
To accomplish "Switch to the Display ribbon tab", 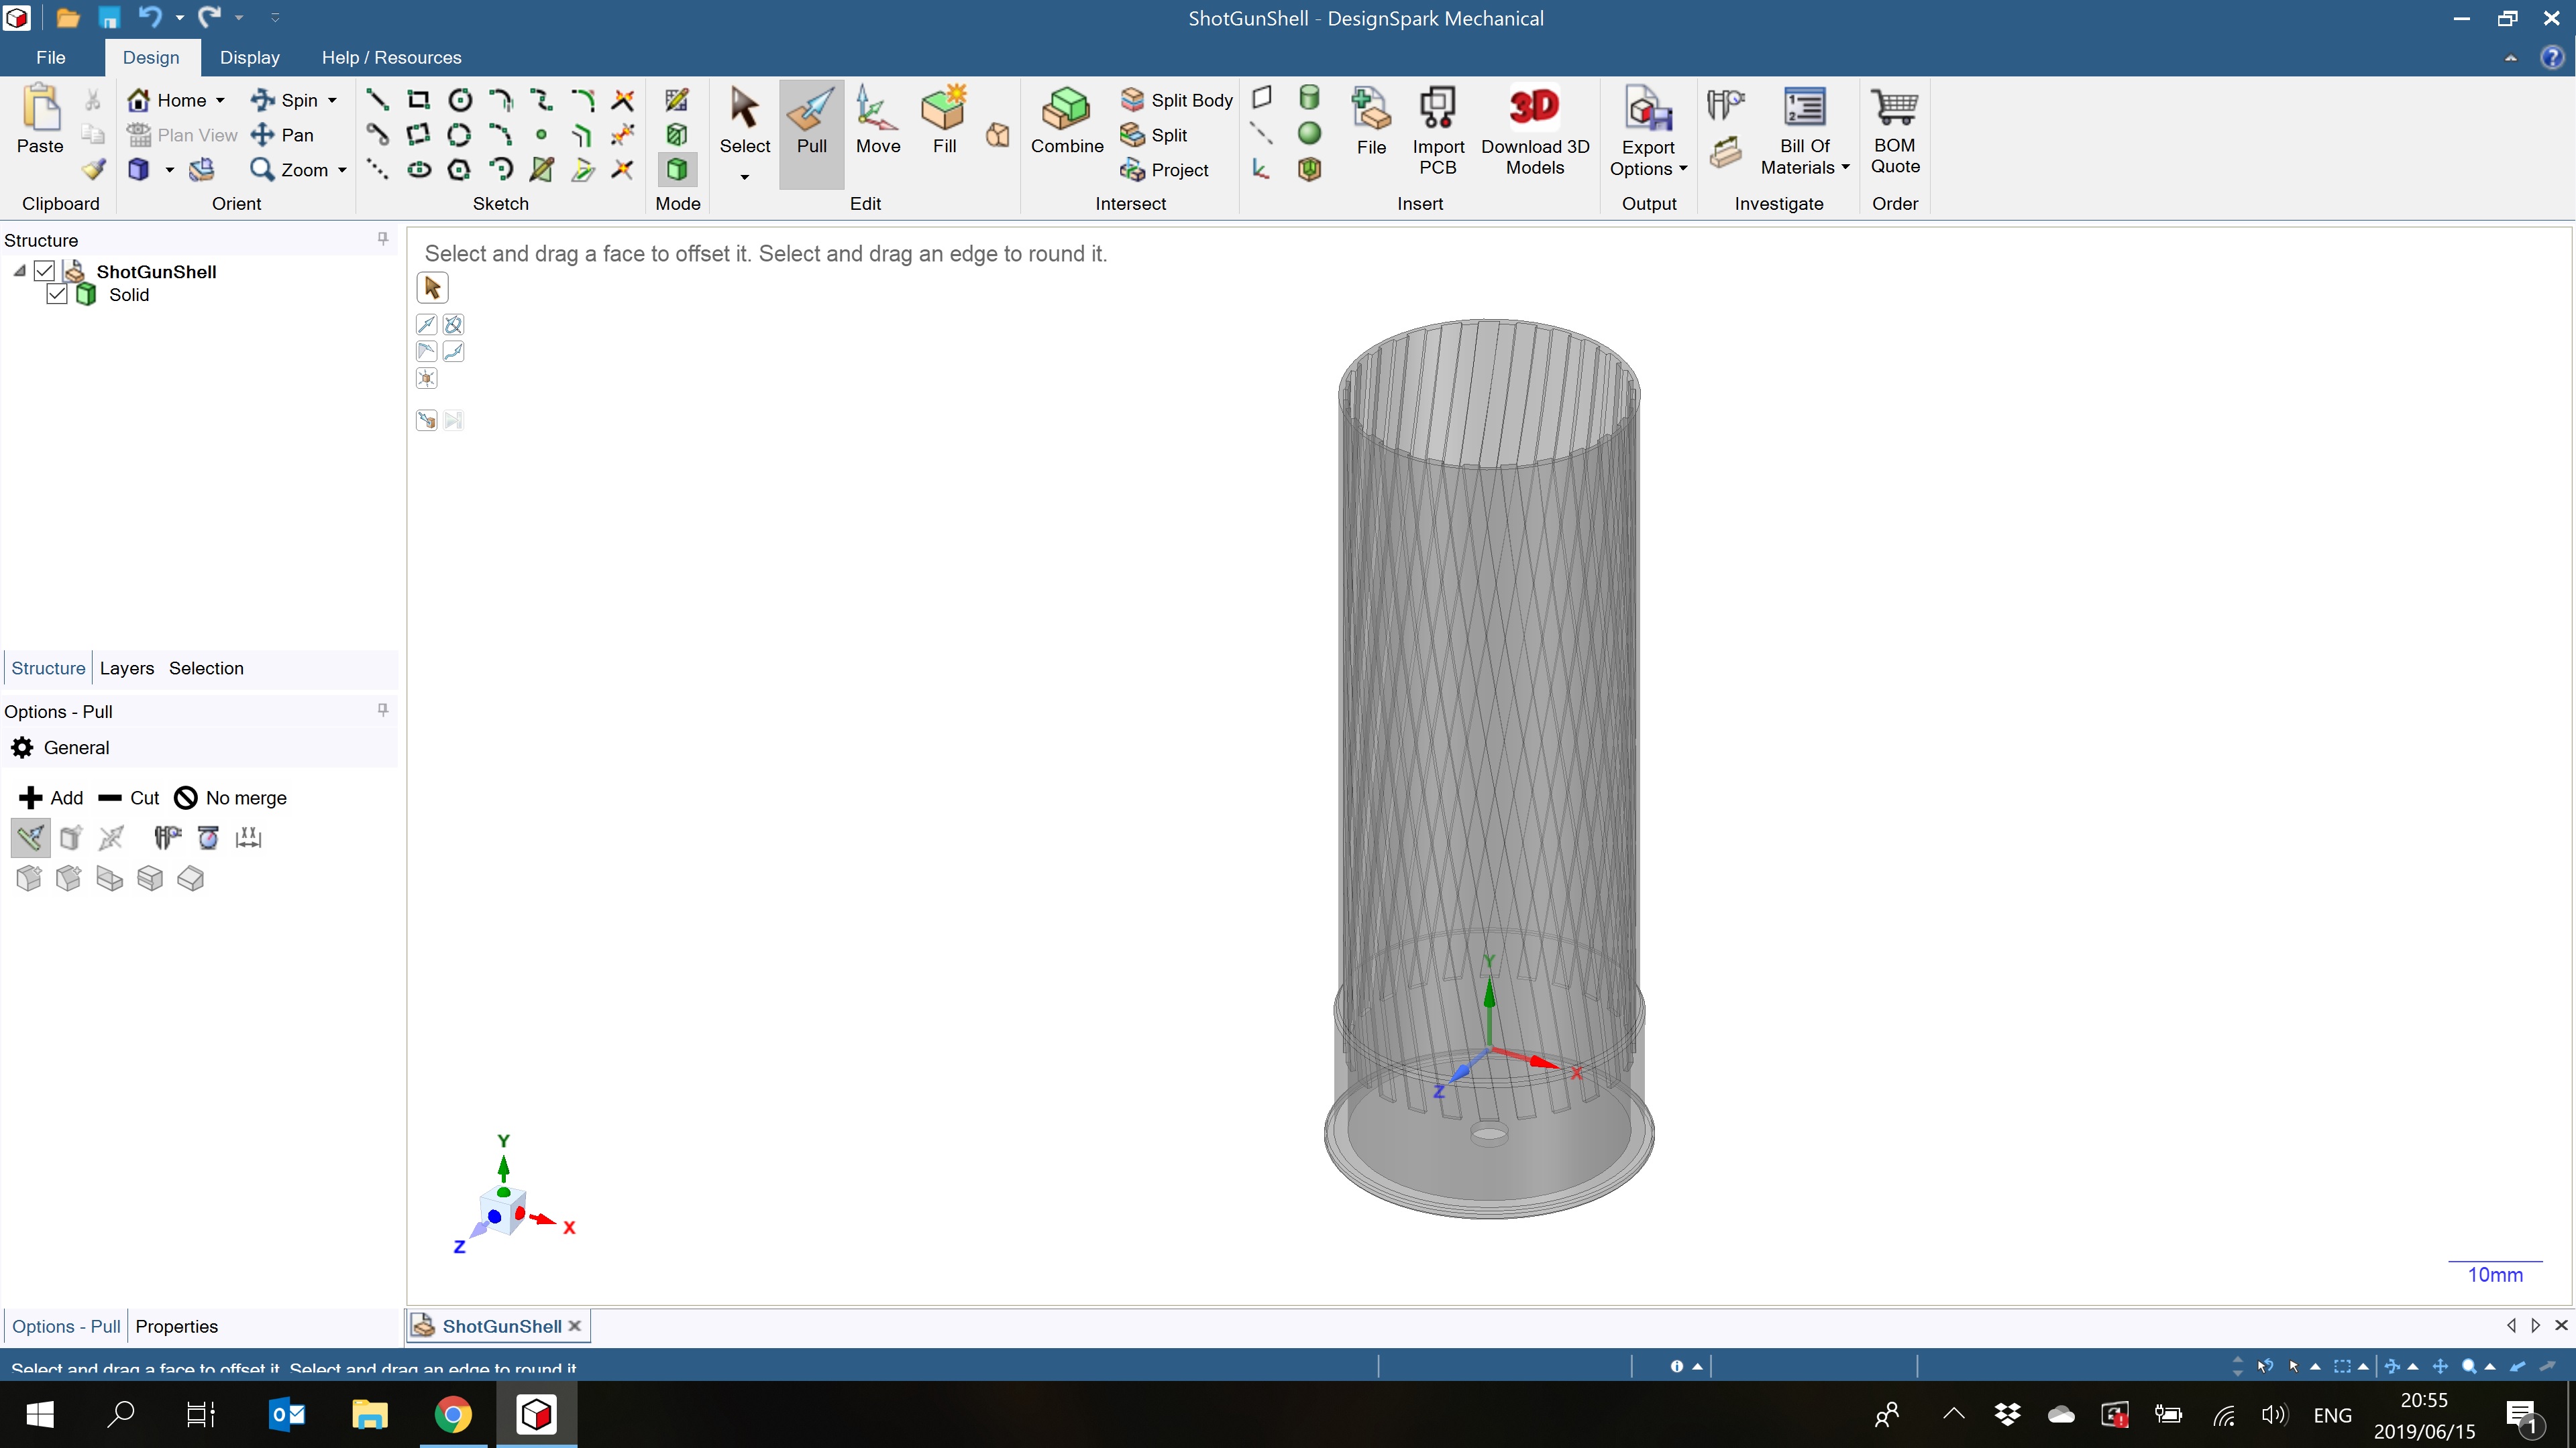I will 250,57.
